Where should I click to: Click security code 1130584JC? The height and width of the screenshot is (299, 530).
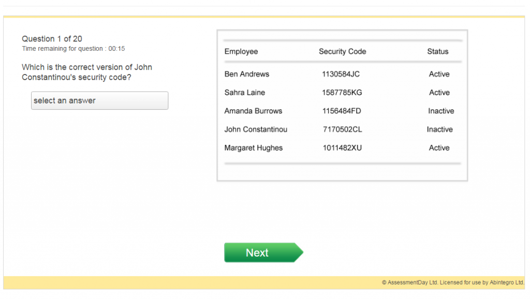click(x=341, y=74)
